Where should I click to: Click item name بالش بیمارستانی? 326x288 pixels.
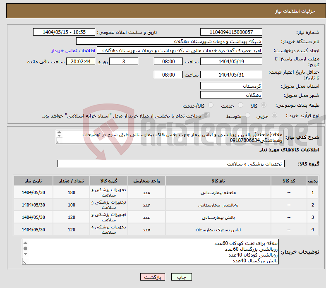218,218
